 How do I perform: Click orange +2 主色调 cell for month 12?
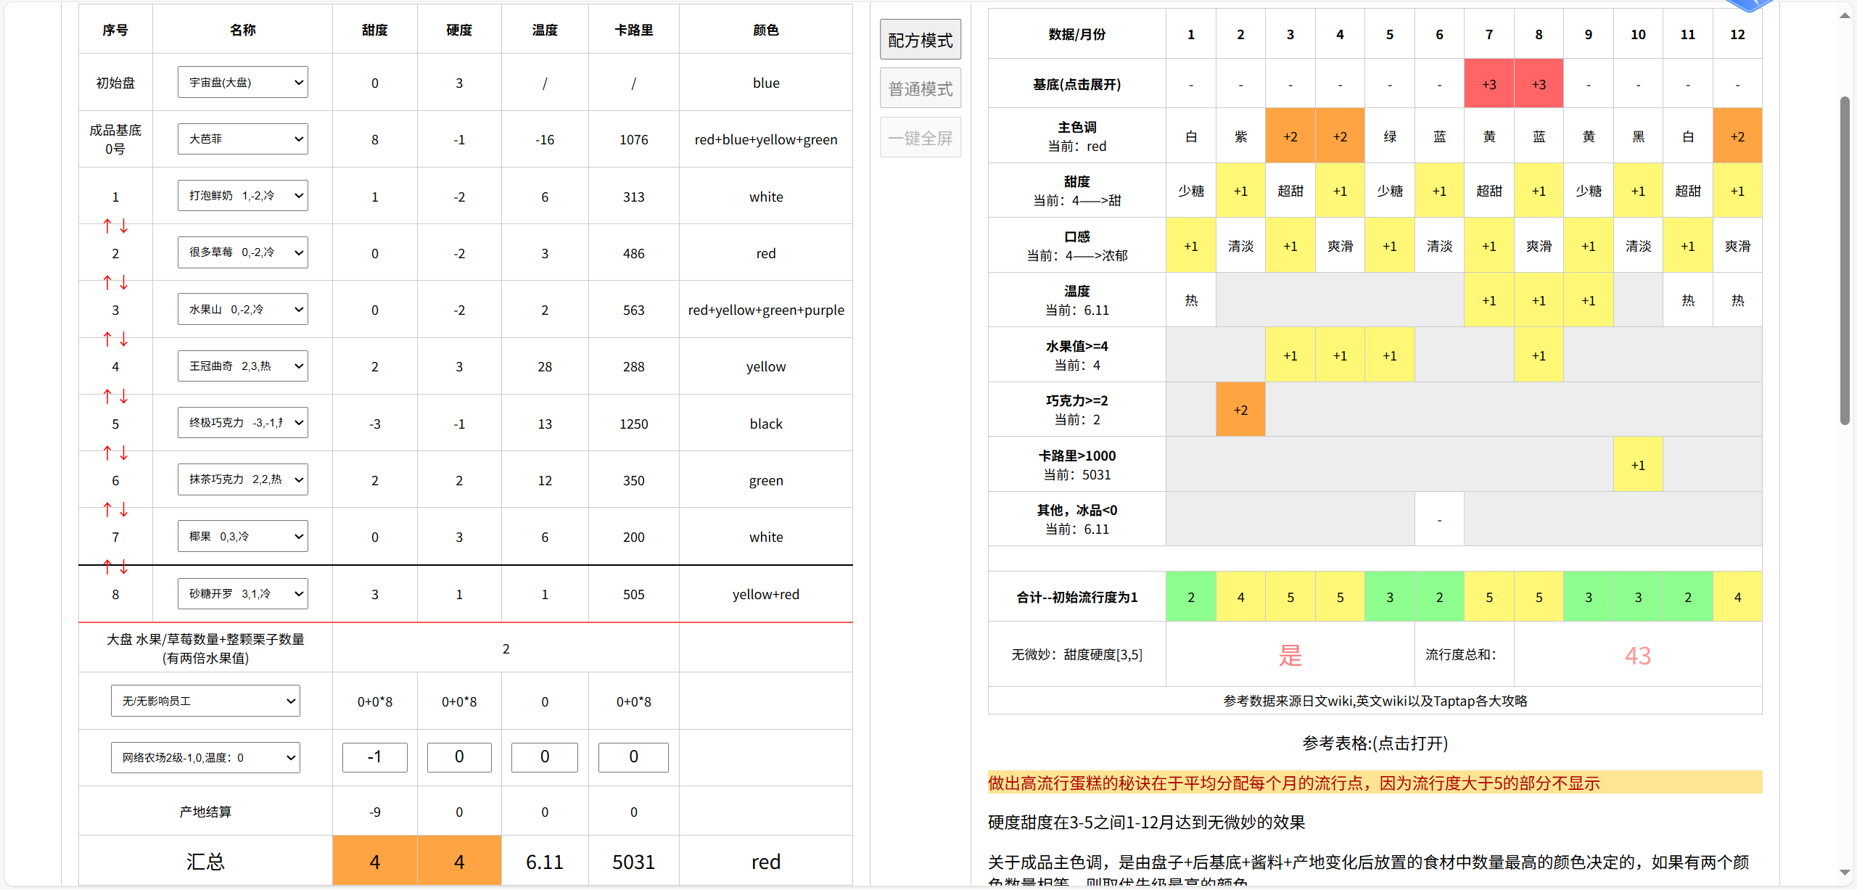pyautogui.click(x=1737, y=136)
